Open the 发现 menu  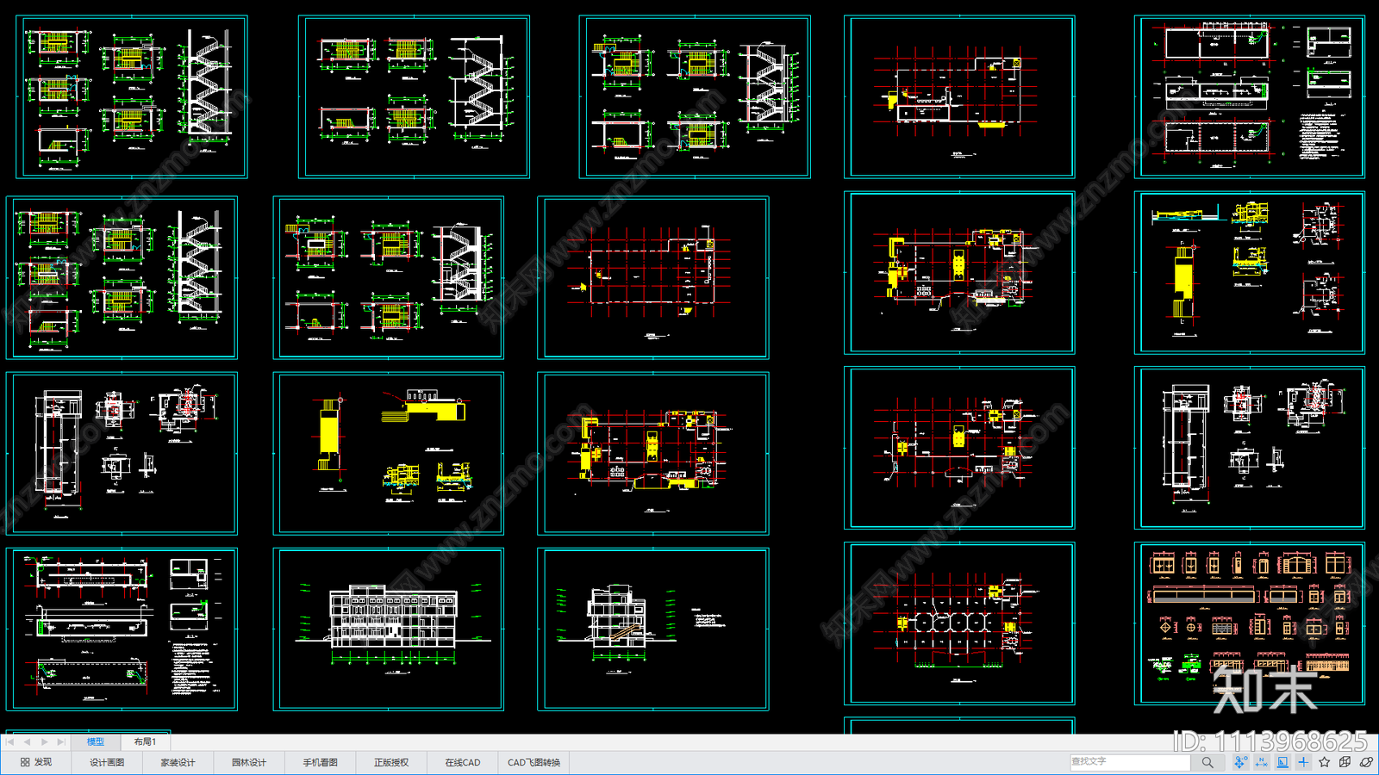[36, 762]
